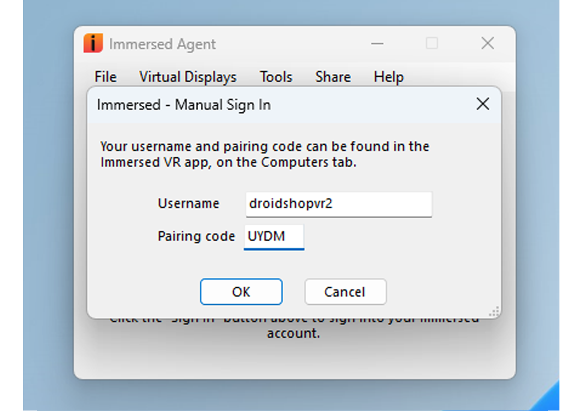Click the Username label

click(x=188, y=204)
